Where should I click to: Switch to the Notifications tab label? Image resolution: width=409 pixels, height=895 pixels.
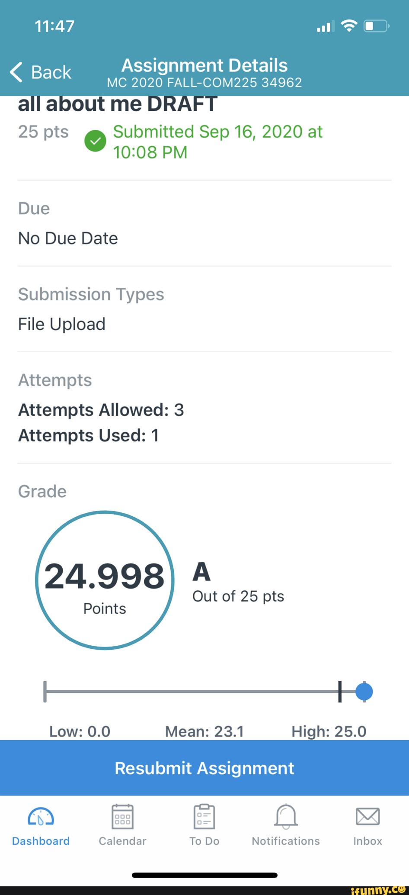point(286,841)
